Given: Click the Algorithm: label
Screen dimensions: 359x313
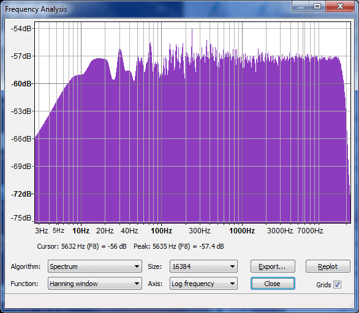Looking at the screenshot, I should [x=25, y=266].
